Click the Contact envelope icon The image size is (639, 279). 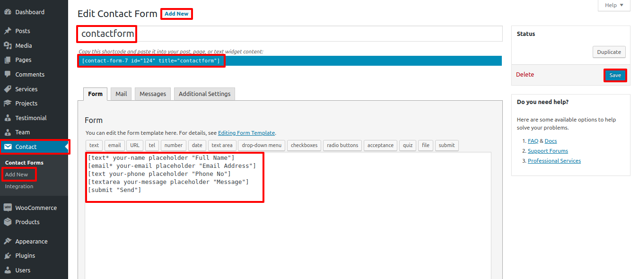click(8, 147)
